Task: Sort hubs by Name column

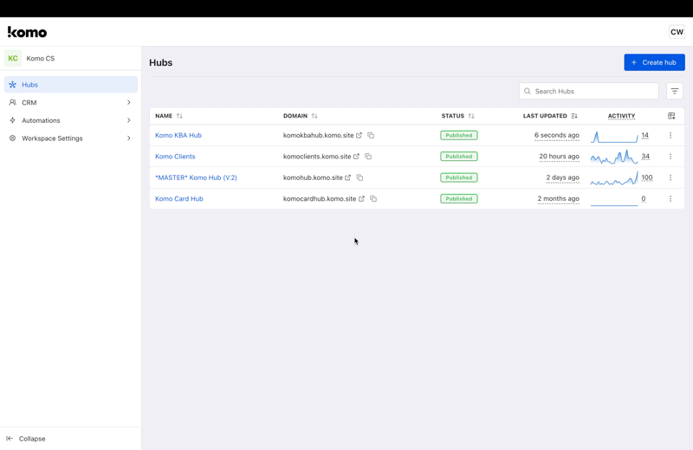Action: click(179, 116)
